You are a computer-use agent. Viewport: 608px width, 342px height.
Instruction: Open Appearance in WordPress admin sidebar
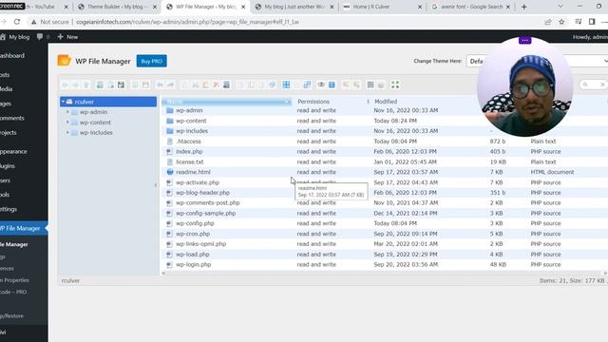click(x=13, y=152)
